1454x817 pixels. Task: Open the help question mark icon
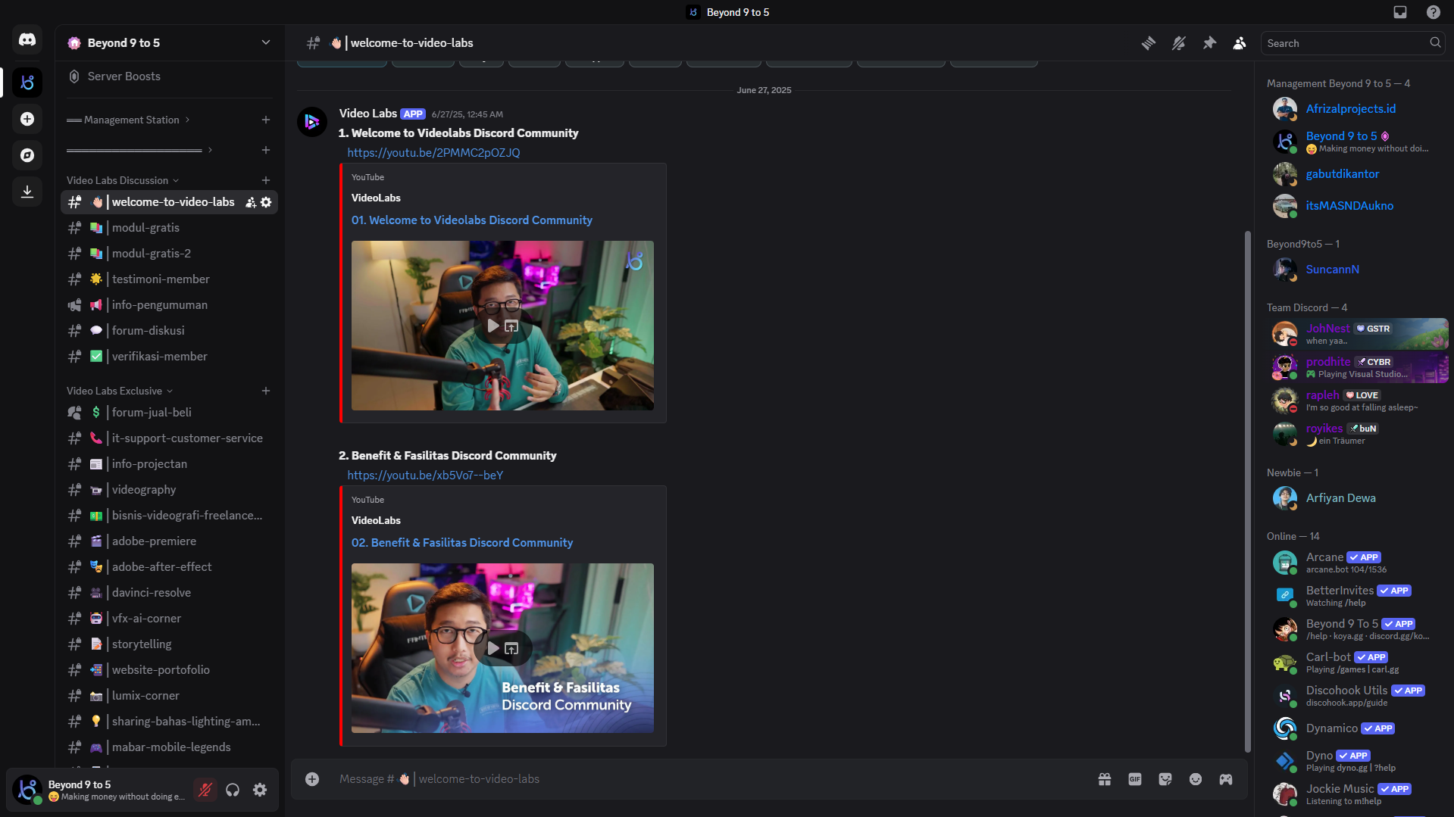(x=1434, y=12)
